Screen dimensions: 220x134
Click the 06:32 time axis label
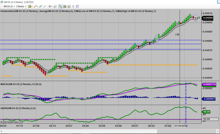click(151, 126)
